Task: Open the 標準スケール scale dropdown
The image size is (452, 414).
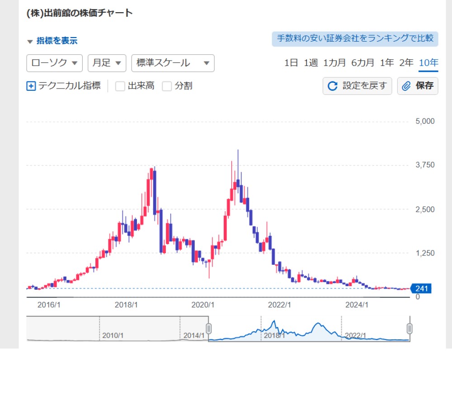Action: click(x=173, y=63)
